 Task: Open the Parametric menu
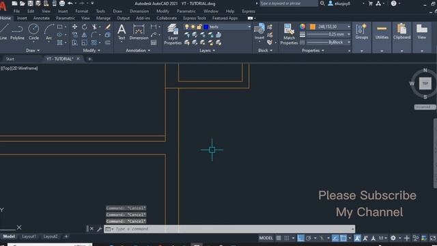pyautogui.click(x=186, y=11)
